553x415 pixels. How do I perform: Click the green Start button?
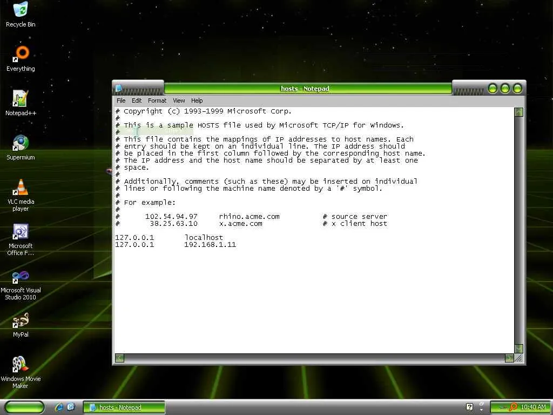click(x=25, y=407)
